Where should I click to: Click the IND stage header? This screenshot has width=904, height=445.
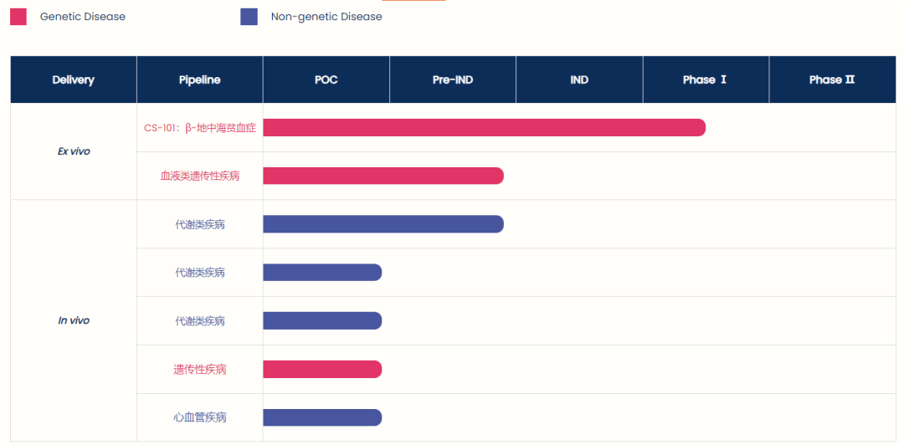point(579,80)
